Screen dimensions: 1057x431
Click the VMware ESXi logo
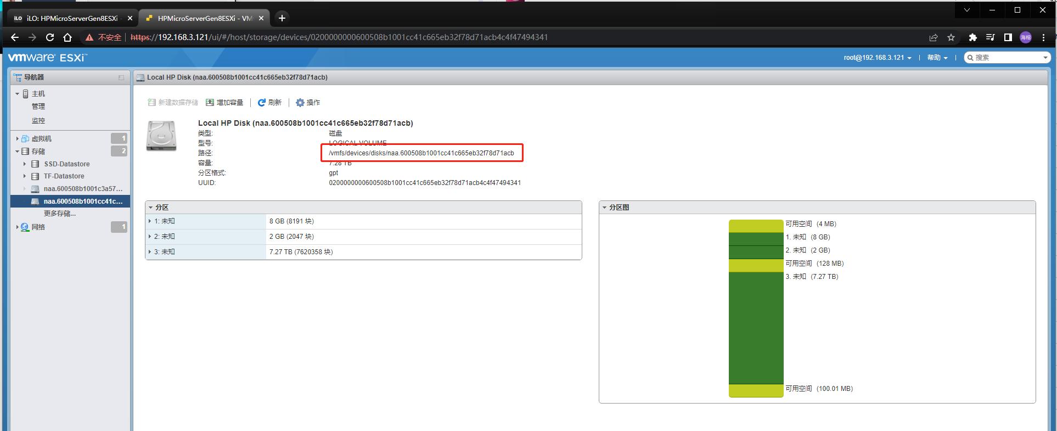47,58
